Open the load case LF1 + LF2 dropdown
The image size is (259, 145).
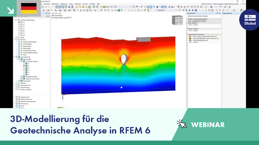click(x=130, y=7)
